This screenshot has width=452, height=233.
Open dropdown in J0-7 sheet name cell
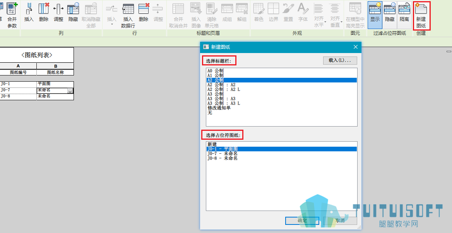pyautogui.click(x=70, y=91)
